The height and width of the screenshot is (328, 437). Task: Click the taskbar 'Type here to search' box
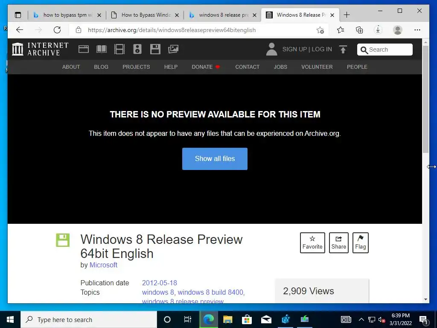point(89,319)
